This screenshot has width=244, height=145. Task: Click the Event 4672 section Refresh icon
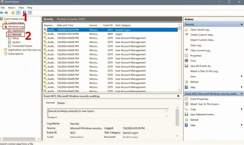(186, 120)
